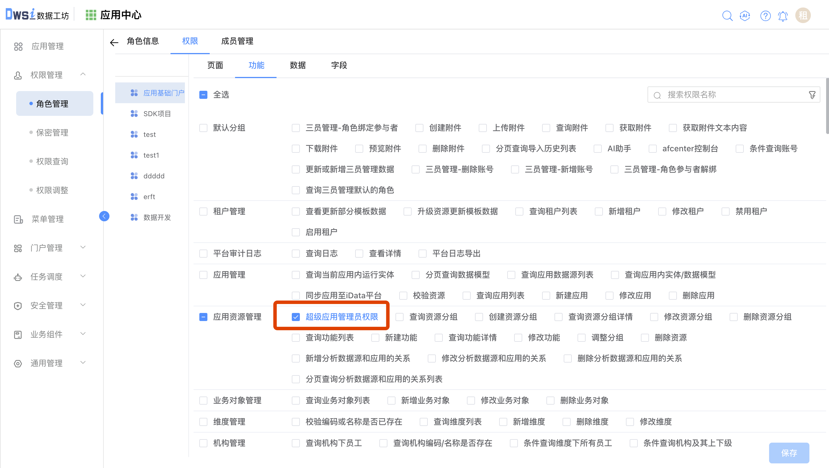The width and height of the screenshot is (829, 468).
Task: Click the search magnifier icon in header
Action: click(727, 16)
